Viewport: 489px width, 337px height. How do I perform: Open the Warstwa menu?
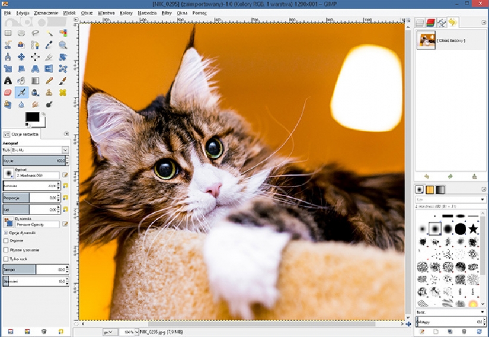106,12
